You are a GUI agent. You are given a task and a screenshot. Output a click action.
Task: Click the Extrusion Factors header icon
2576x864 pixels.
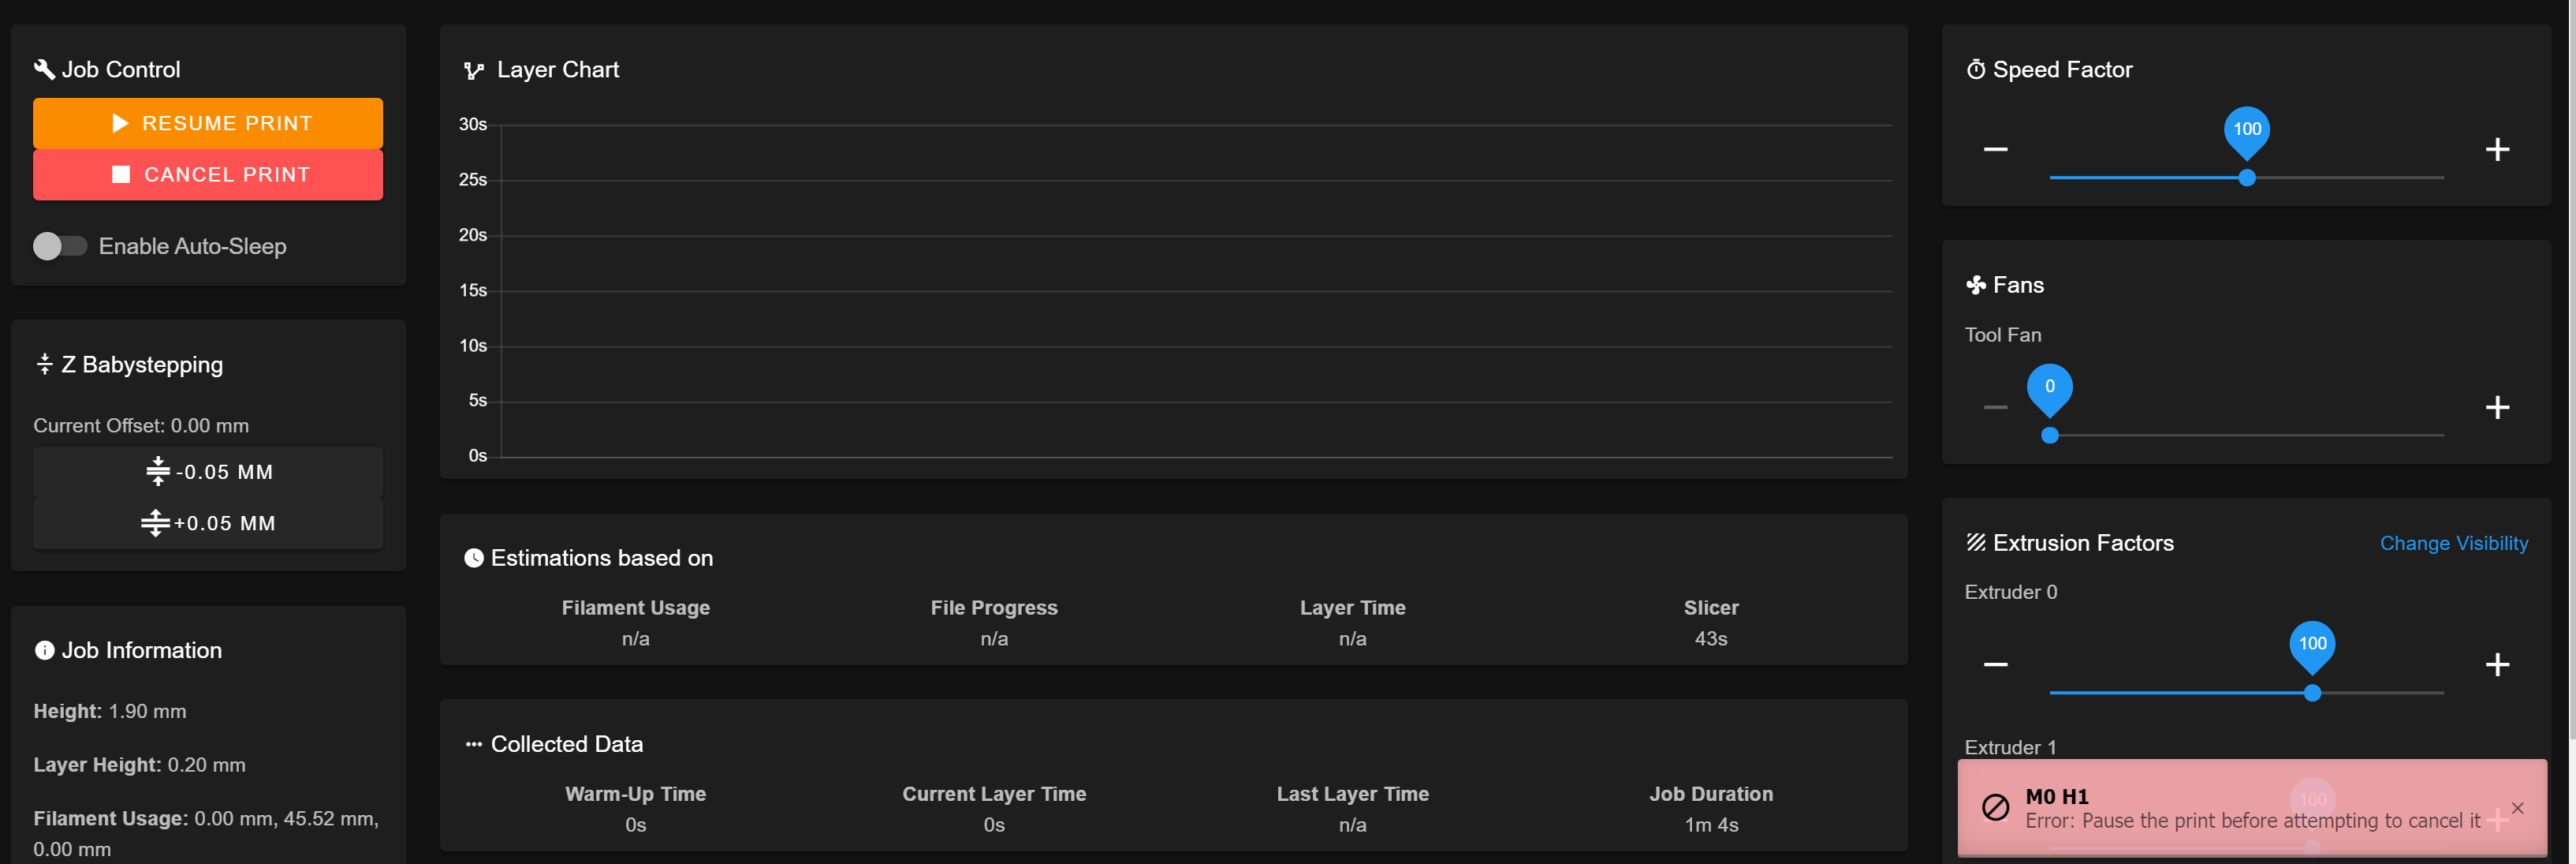coord(1976,543)
